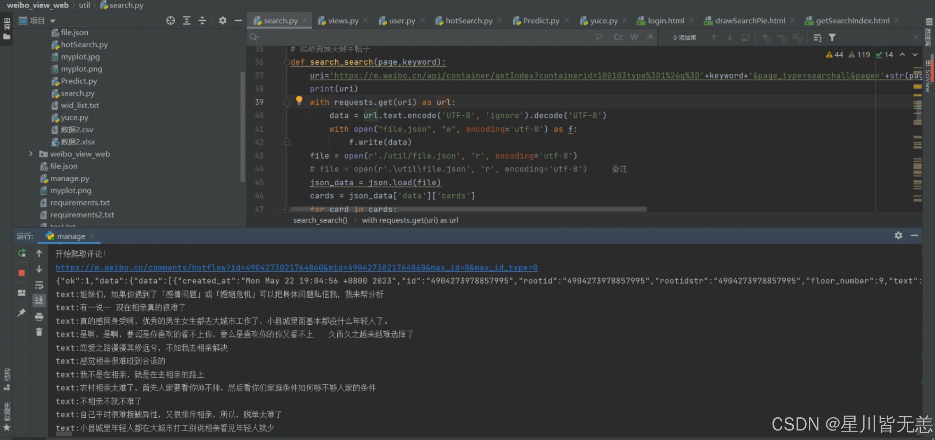935x440 pixels.
Task: Clear console with trash icon
Action: pos(39,332)
